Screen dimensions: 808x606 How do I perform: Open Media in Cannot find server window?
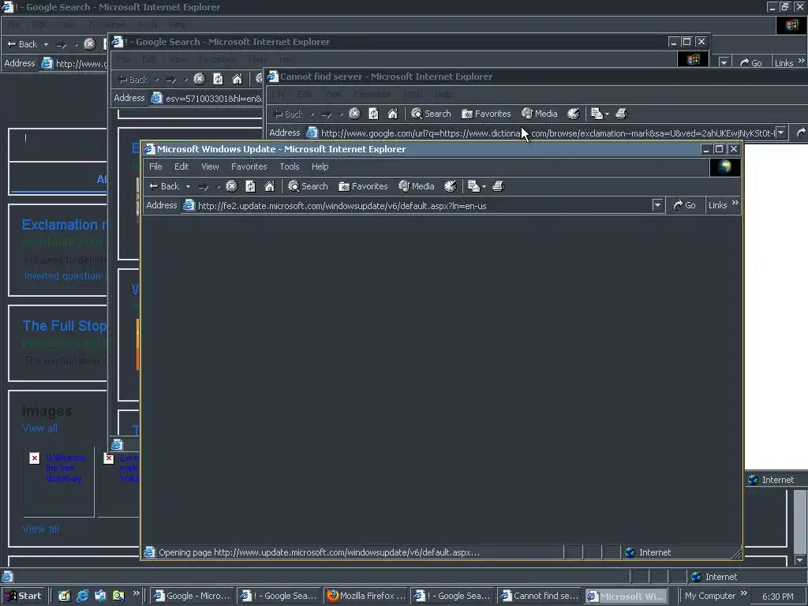coord(540,114)
